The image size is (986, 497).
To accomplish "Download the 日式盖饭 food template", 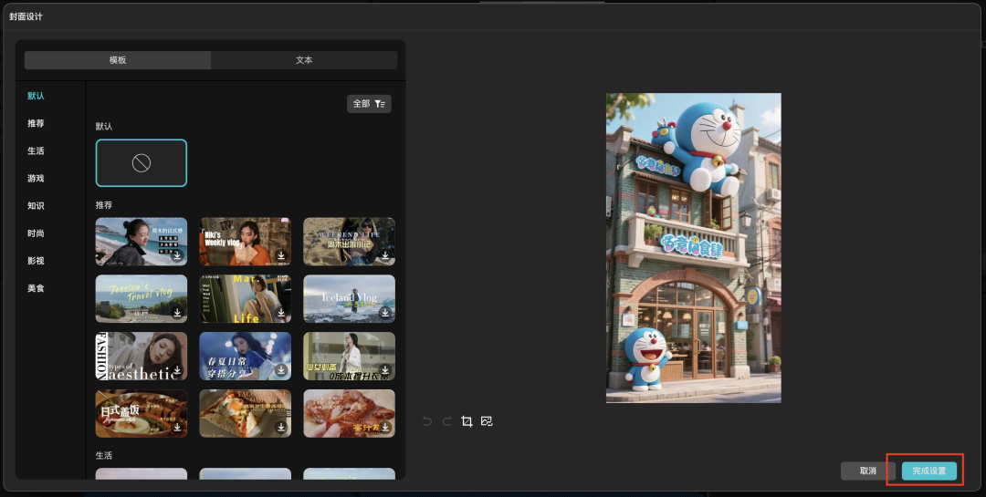I will [177, 427].
